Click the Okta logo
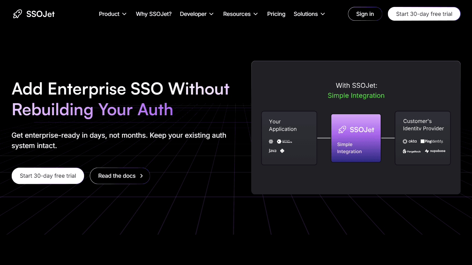 point(410,141)
